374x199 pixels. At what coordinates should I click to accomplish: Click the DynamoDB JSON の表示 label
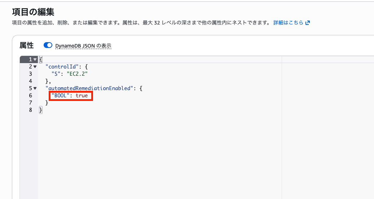tap(83, 46)
